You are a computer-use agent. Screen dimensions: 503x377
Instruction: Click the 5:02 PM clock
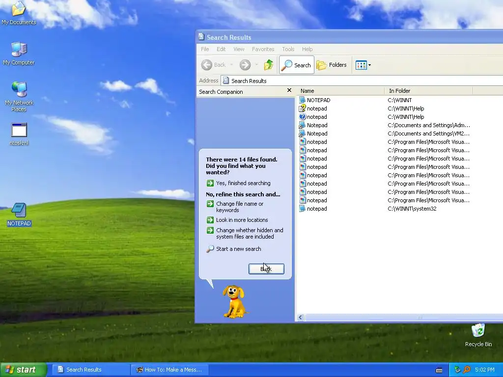tap(484, 370)
